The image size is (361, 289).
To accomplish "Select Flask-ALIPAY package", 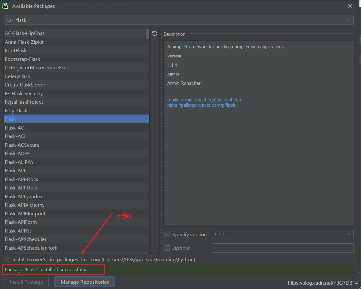I will click(x=77, y=162).
